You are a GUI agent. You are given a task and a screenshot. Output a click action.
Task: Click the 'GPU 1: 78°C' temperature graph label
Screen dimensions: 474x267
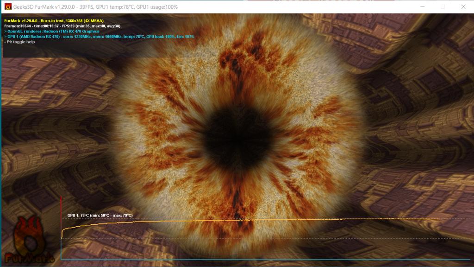pyautogui.click(x=100, y=216)
